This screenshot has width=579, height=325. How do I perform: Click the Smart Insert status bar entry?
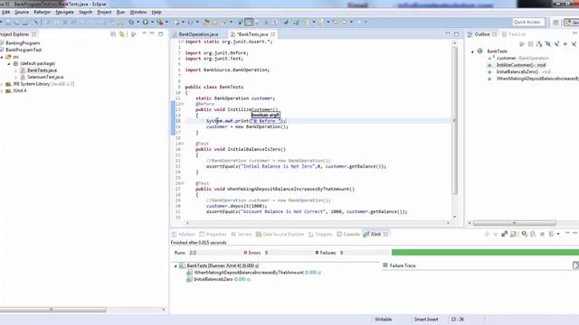[x=426, y=320]
